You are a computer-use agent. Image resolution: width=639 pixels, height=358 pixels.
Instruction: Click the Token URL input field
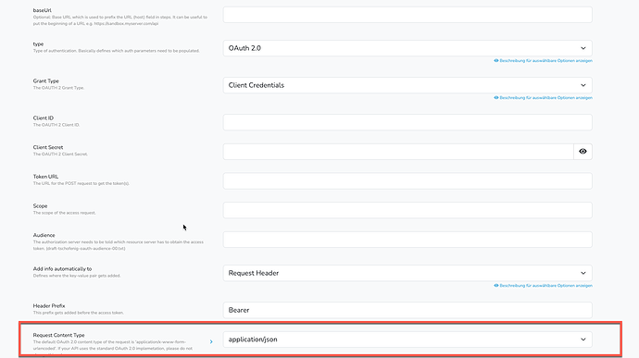(407, 180)
